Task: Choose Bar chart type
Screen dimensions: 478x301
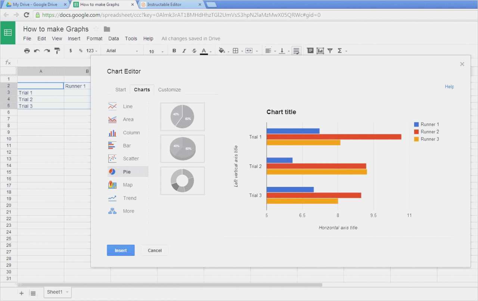Action: pos(128,145)
